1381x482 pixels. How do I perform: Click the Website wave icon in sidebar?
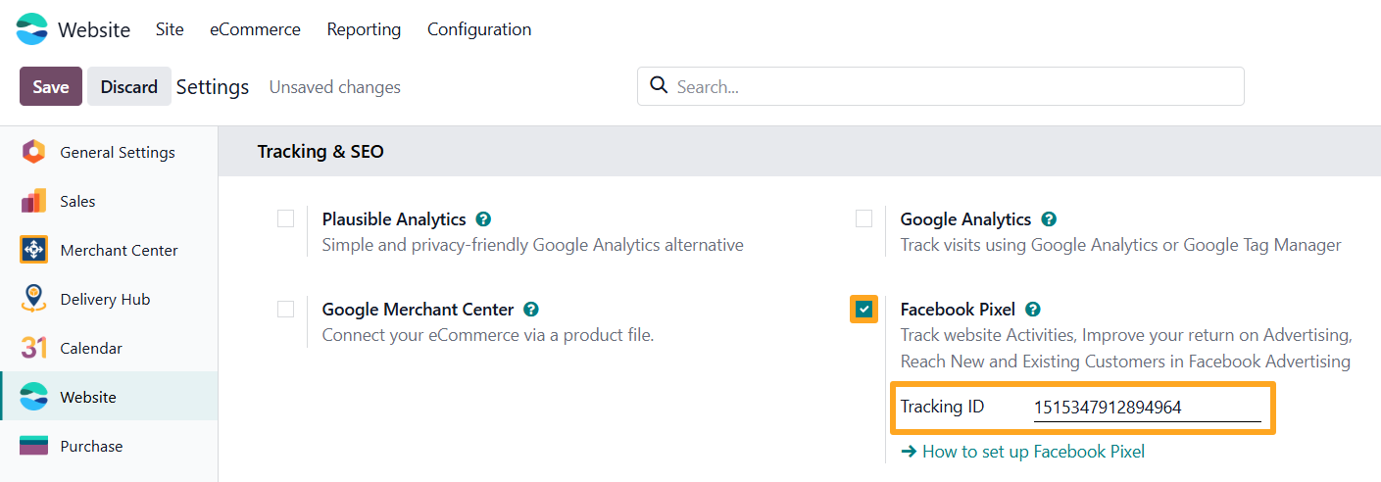(33, 397)
